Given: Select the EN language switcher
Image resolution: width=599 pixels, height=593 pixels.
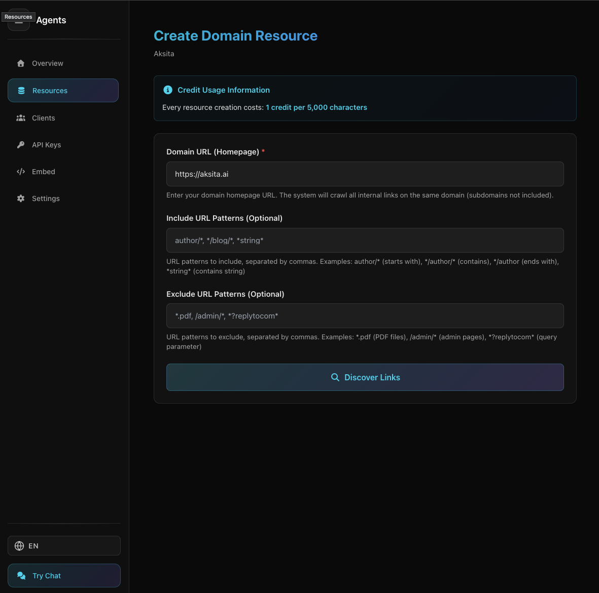Looking at the screenshot, I should pyautogui.click(x=64, y=545).
